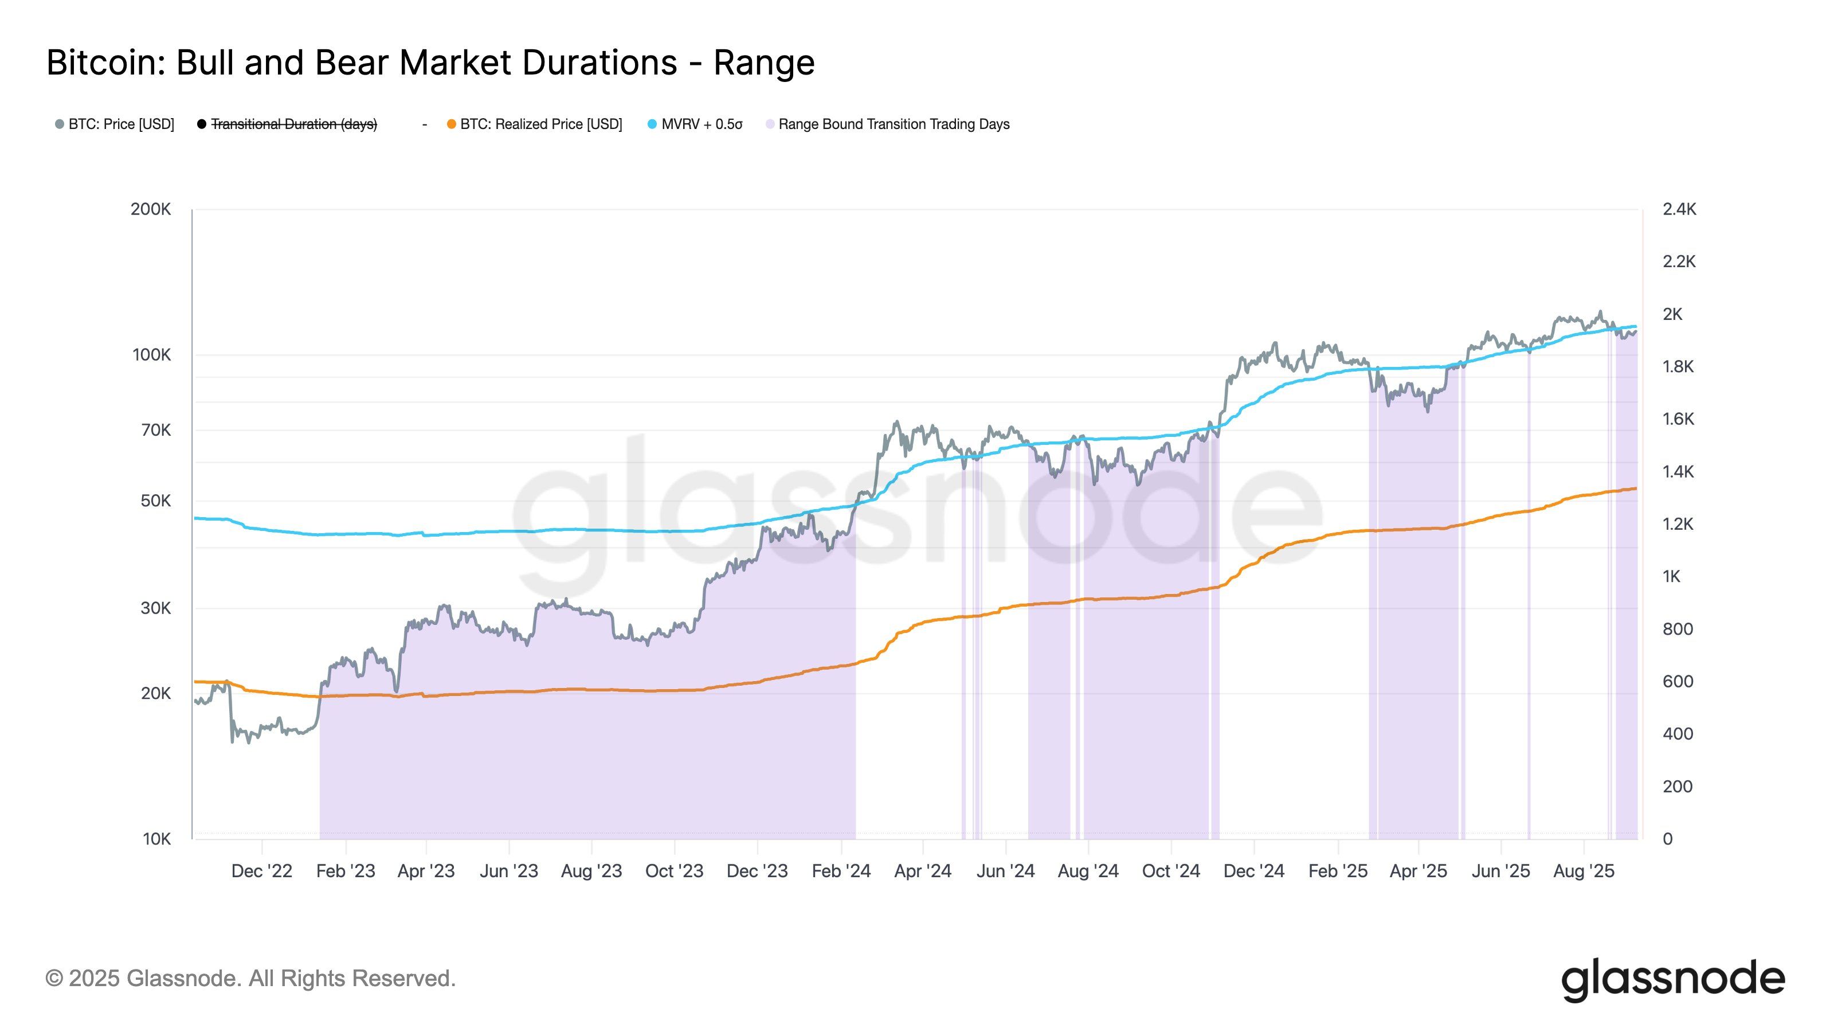Click the '100K' left axis label
Screen dimensions: 1834x1032
(x=152, y=355)
